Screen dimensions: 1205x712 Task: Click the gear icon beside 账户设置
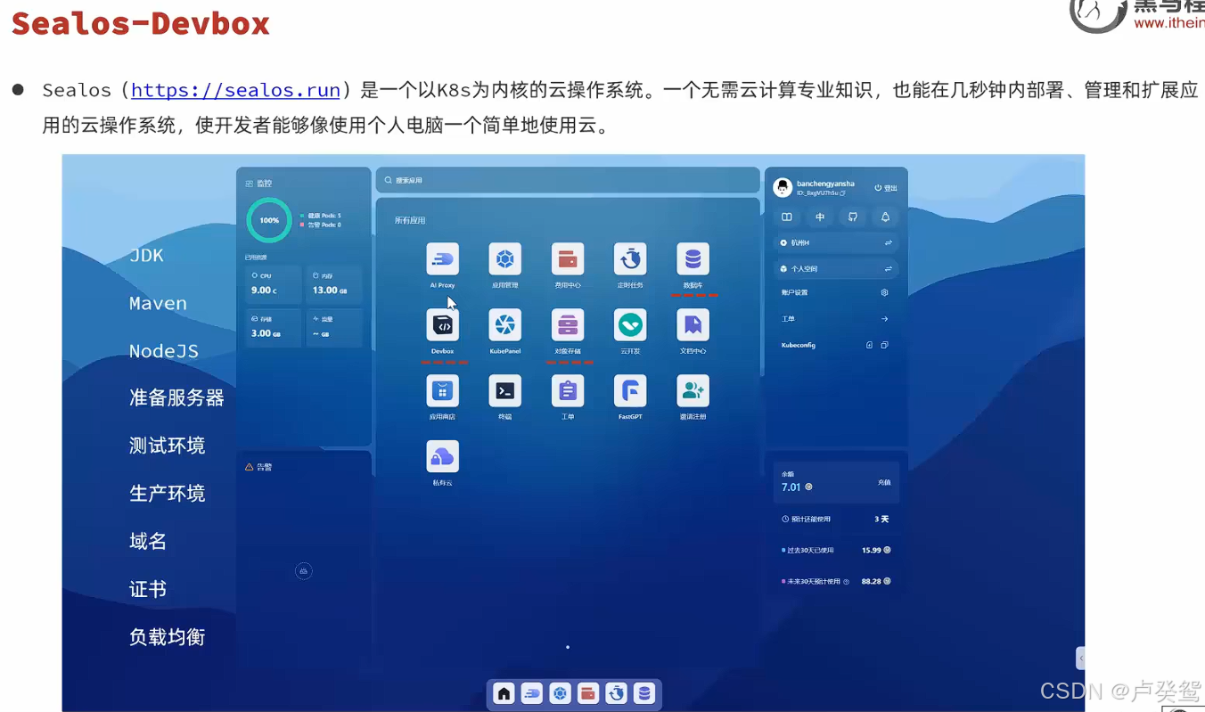coord(884,292)
